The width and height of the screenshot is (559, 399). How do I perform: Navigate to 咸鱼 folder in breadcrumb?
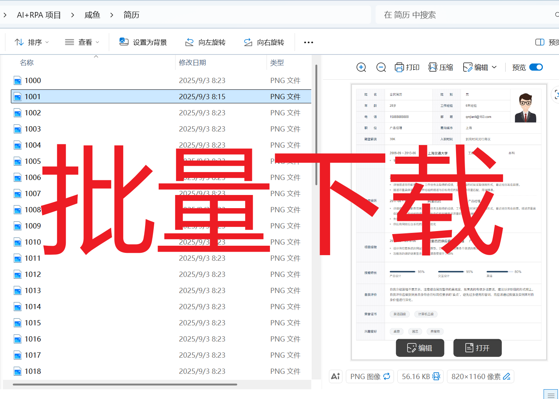click(x=92, y=15)
